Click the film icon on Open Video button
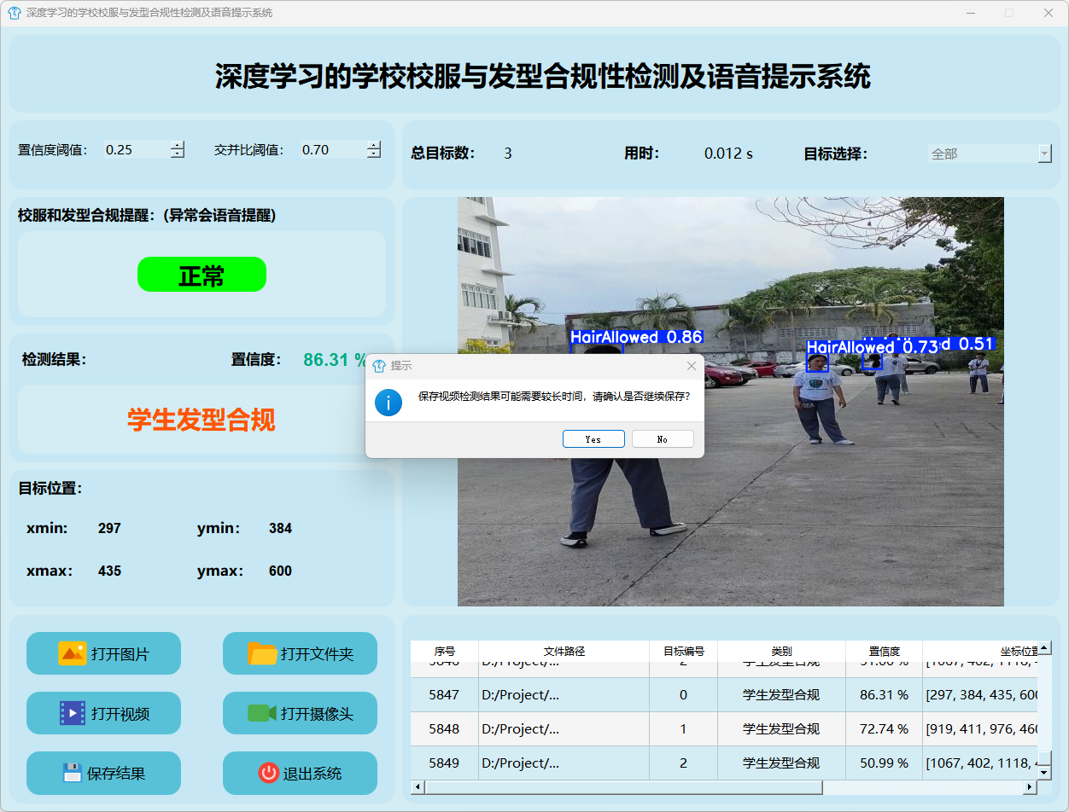This screenshot has height=812, width=1069. pyautogui.click(x=72, y=713)
